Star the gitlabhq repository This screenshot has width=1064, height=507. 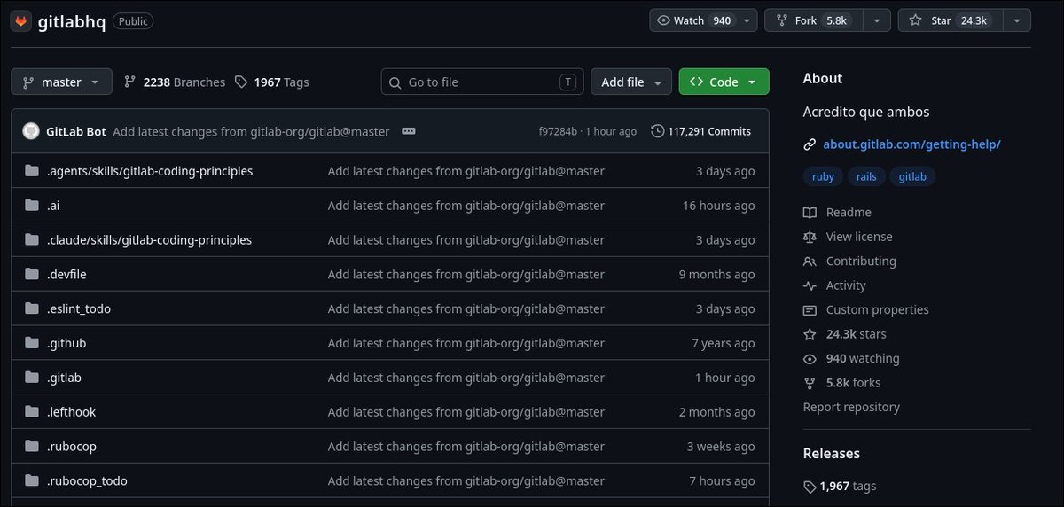click(950, 20)
